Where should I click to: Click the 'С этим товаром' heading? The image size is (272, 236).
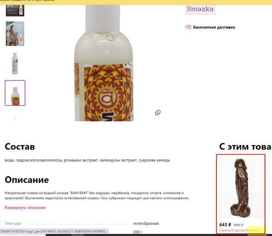coord(245,147)
